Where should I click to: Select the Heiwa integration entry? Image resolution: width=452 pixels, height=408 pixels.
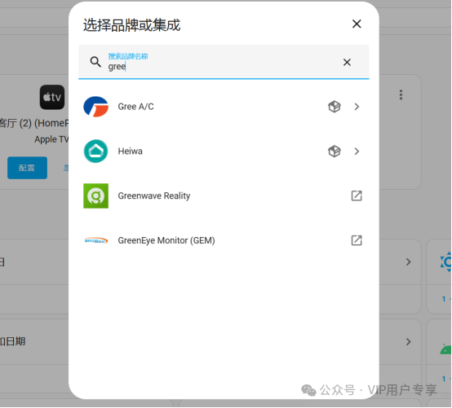[224, 151]
